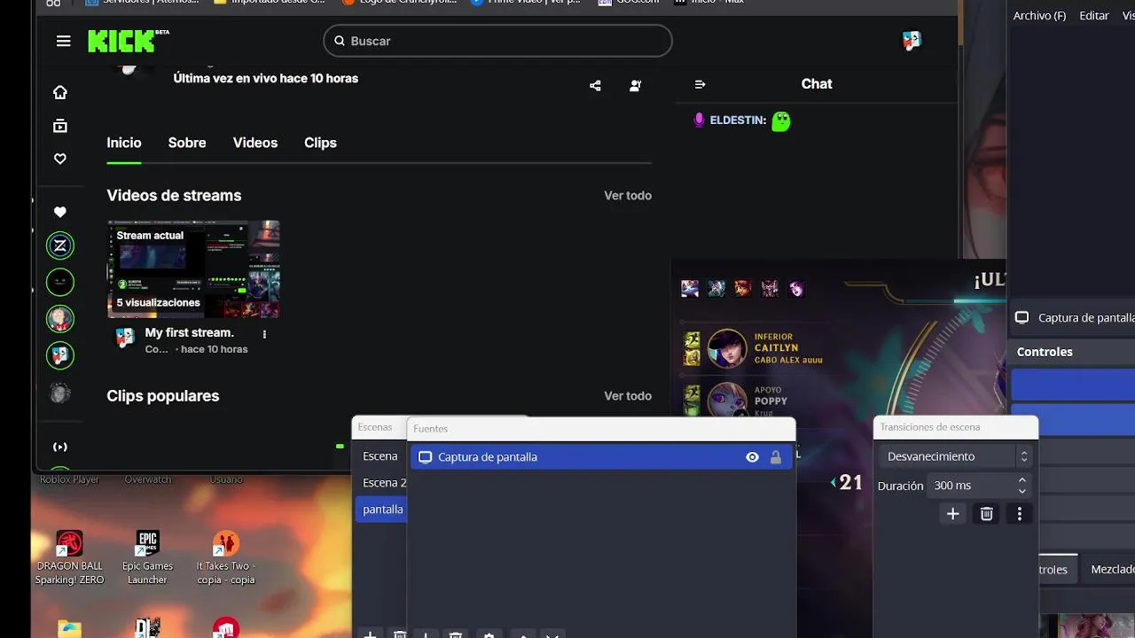Image resolution: width=1135 pixels, height=638 pixels.
Task: Increase Duración with the up stepper arrow
Action: [1022, 480]
